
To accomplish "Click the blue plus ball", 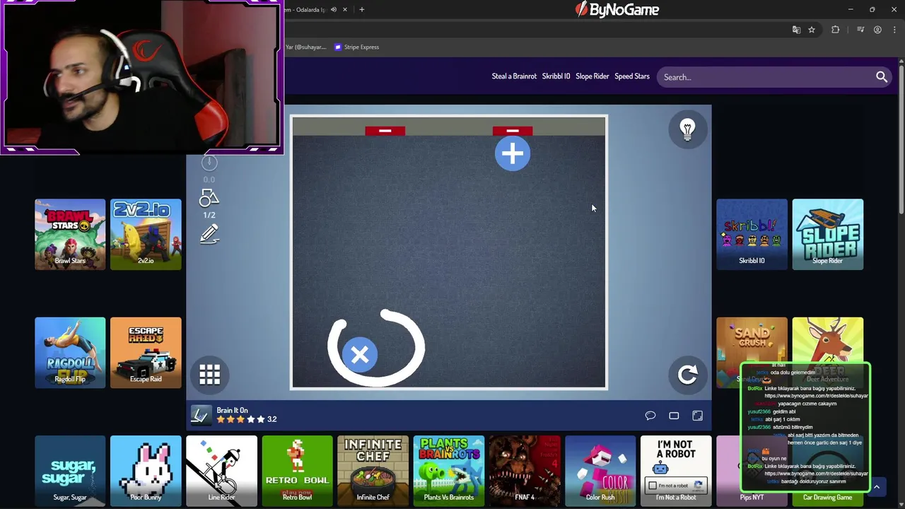I will [513, 154].
